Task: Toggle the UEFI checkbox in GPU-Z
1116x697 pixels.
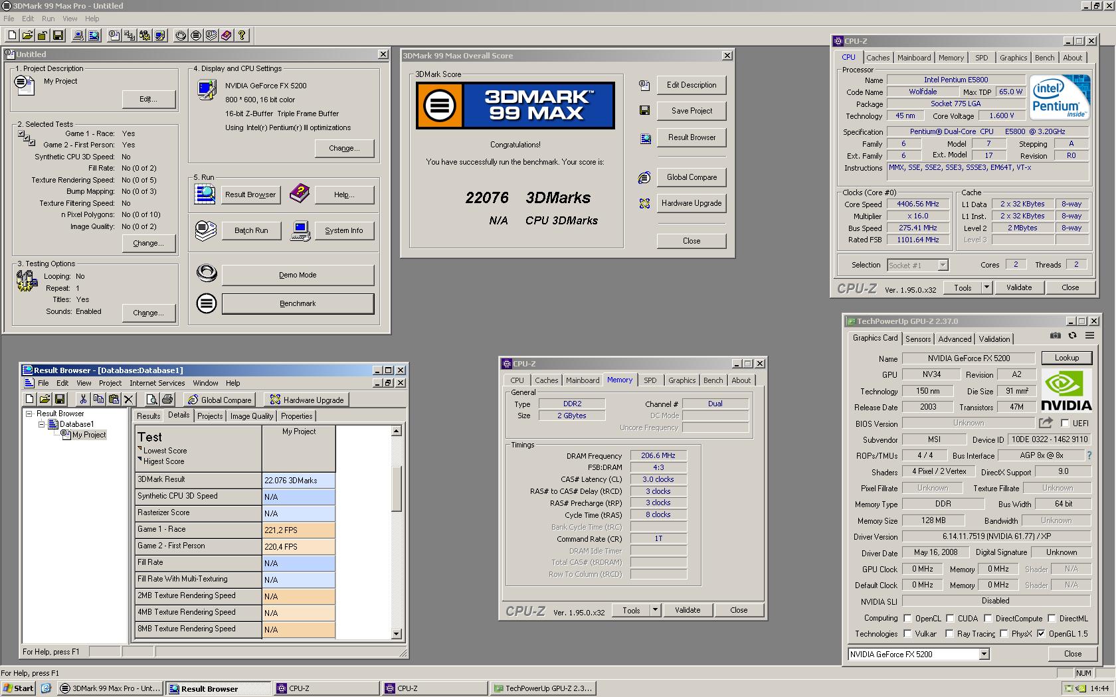Action: point(1065,423)
